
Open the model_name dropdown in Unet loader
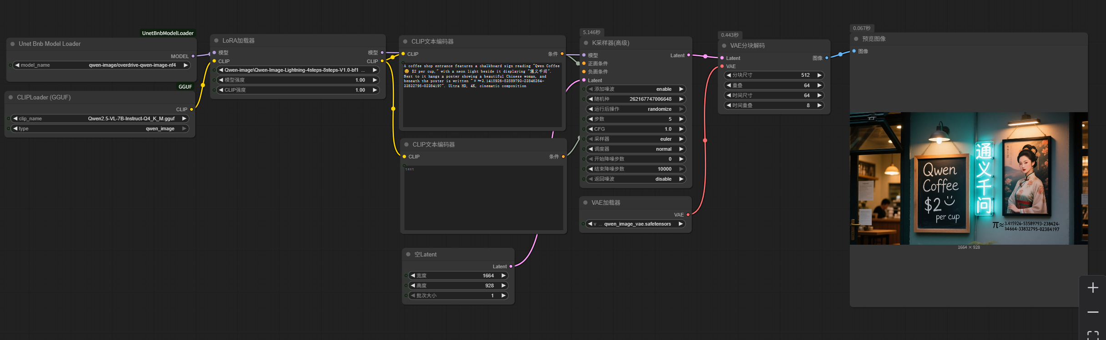point(101,65)
